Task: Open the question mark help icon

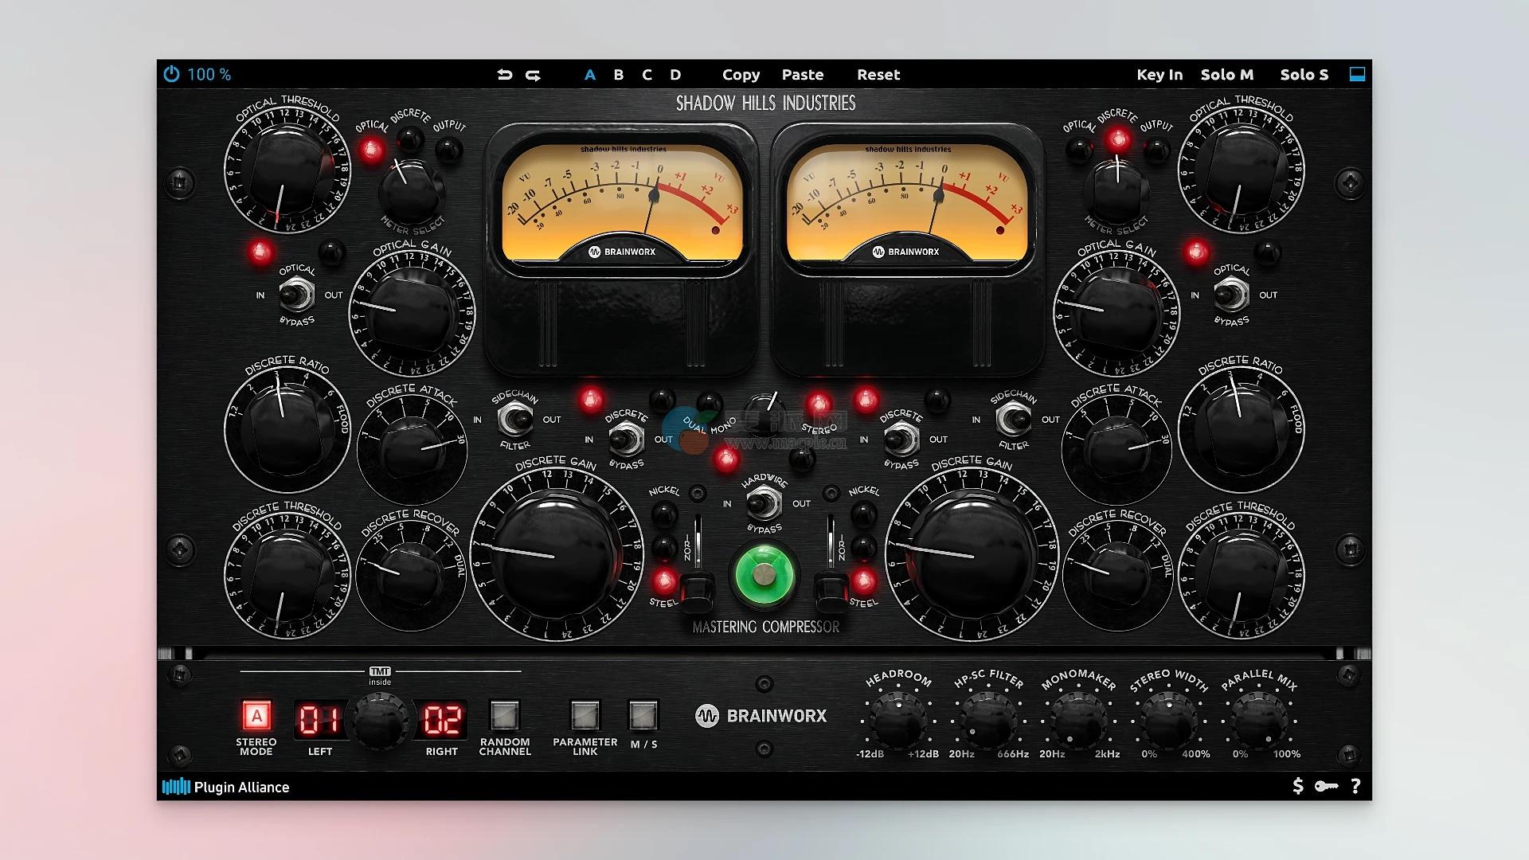Action: click(1355, 786)
